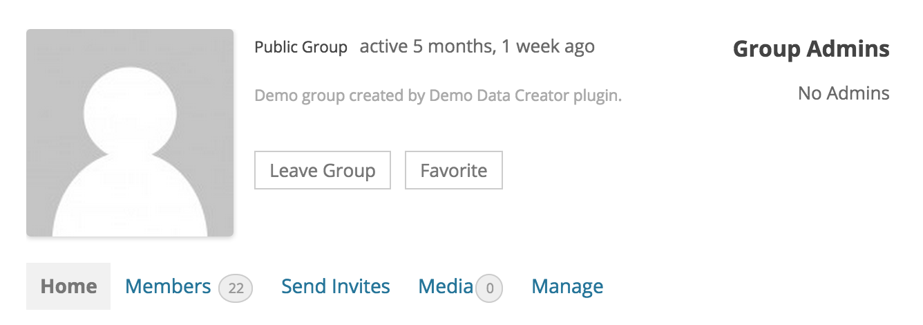Click the No Admins text
Viewport: 923px width, 325px height.
(844, 93)
